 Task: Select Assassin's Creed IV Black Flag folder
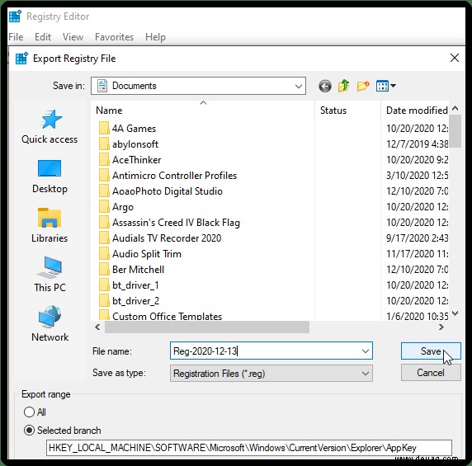(176, 223)
